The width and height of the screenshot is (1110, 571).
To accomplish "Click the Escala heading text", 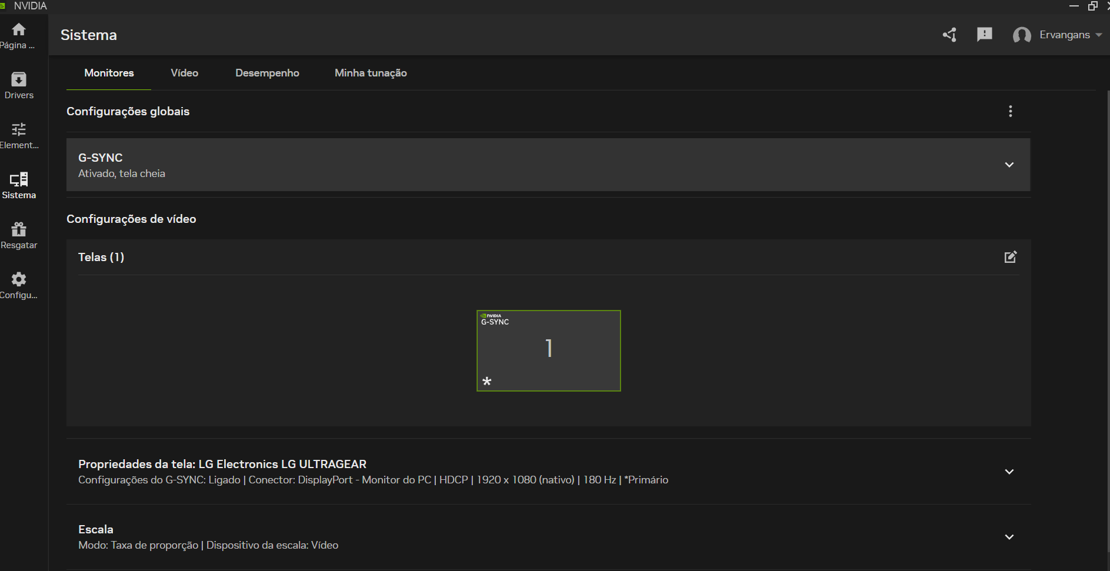I will tap(96, 529).
